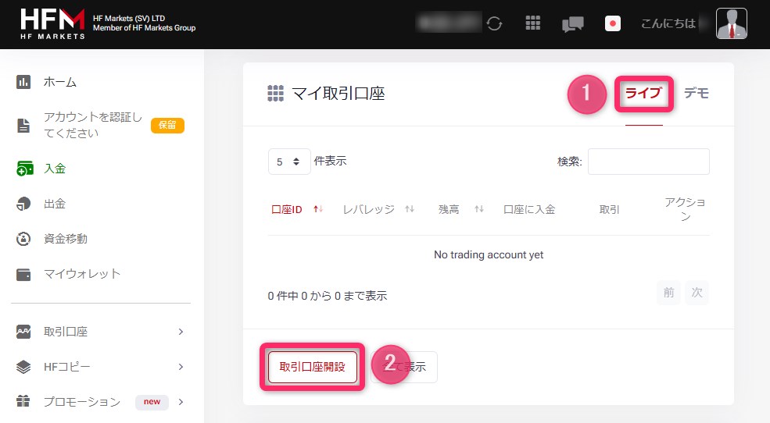Switch to the ライブ tab
This screenshot has height=423, width=770.
tap(643, 94)
